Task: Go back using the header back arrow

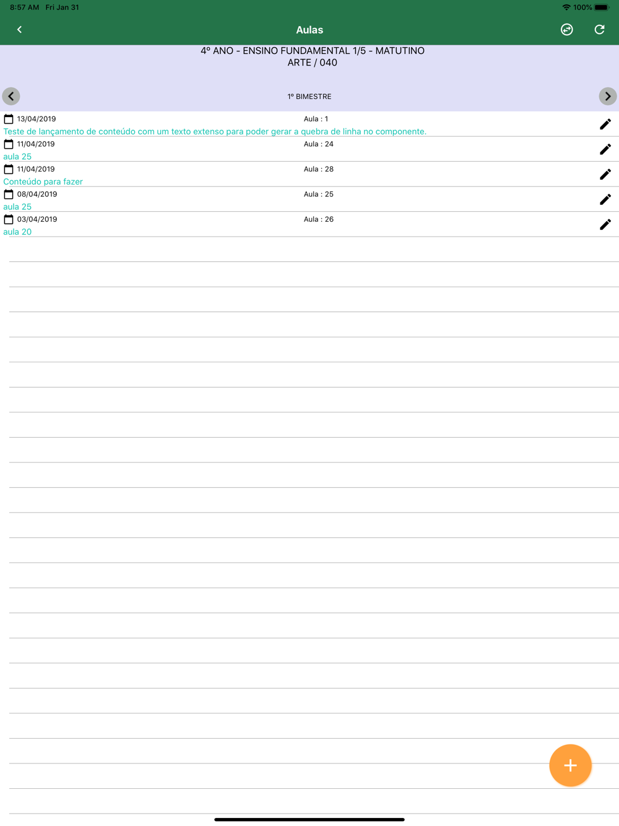Action: pos(19,30)
